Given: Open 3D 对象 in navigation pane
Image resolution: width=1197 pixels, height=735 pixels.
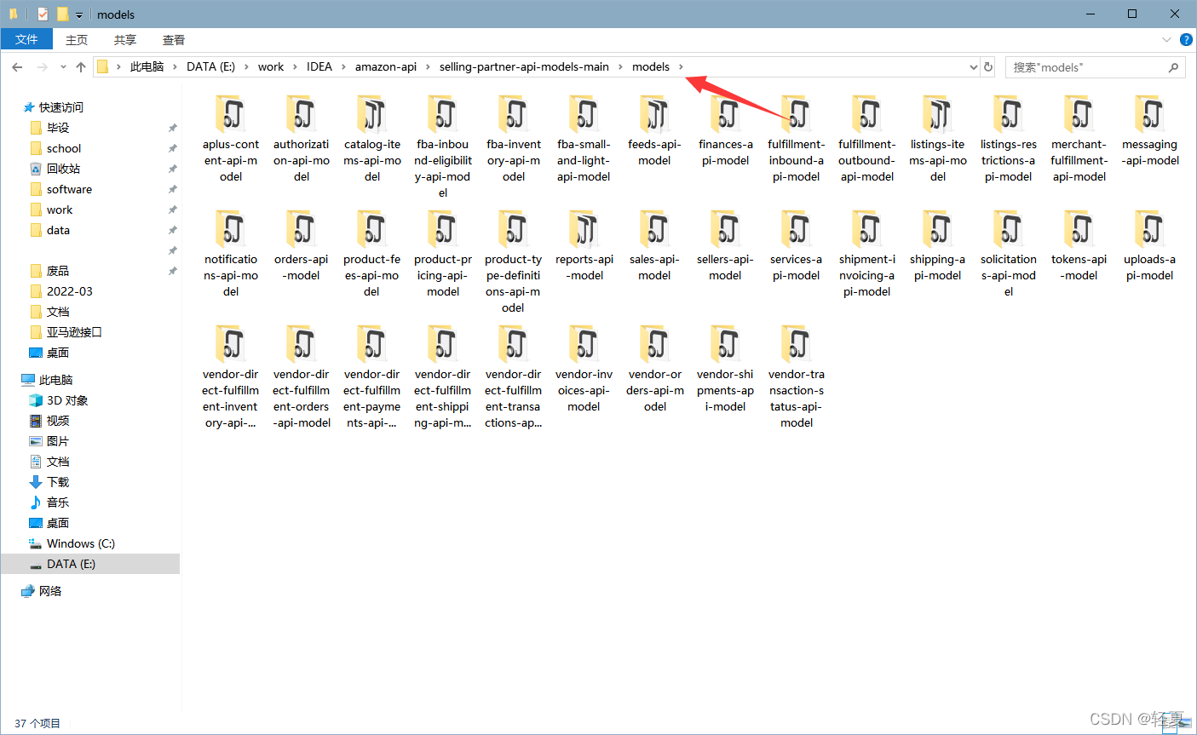Looking at the screenshot, I should point(67,400).
